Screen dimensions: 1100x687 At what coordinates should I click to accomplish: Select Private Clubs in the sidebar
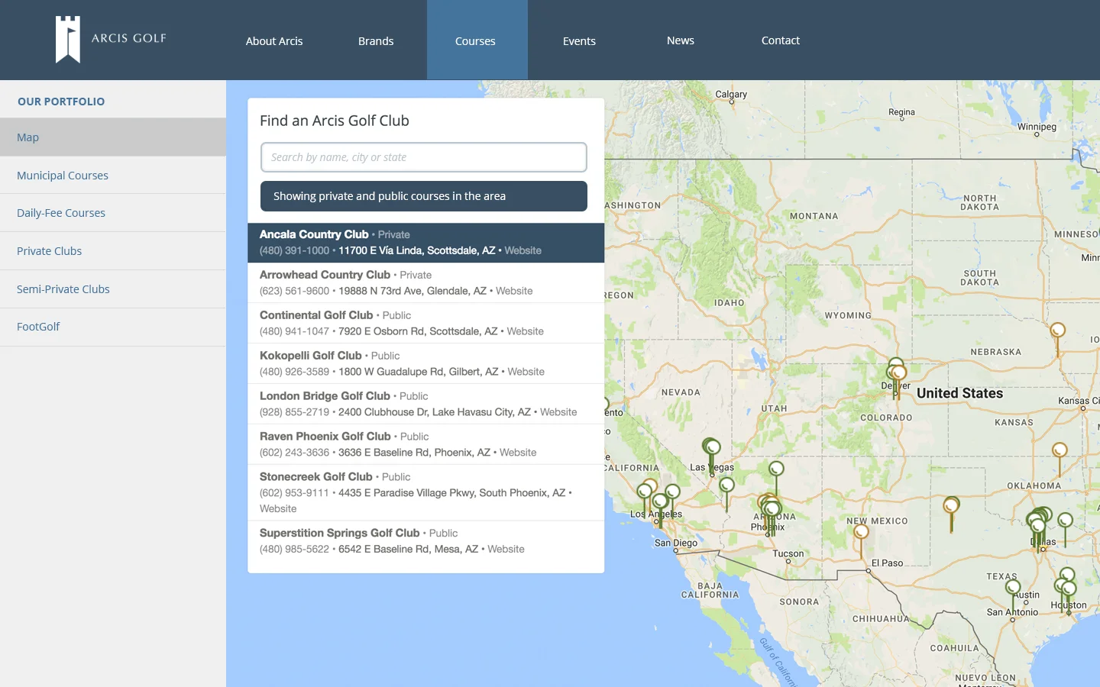pyautogui.click(x=49, y=250)
